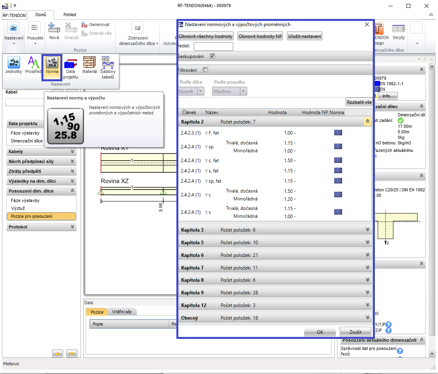
Task: Click the Kabel text field
Action: pyautogui.click(x=24, y=102)
